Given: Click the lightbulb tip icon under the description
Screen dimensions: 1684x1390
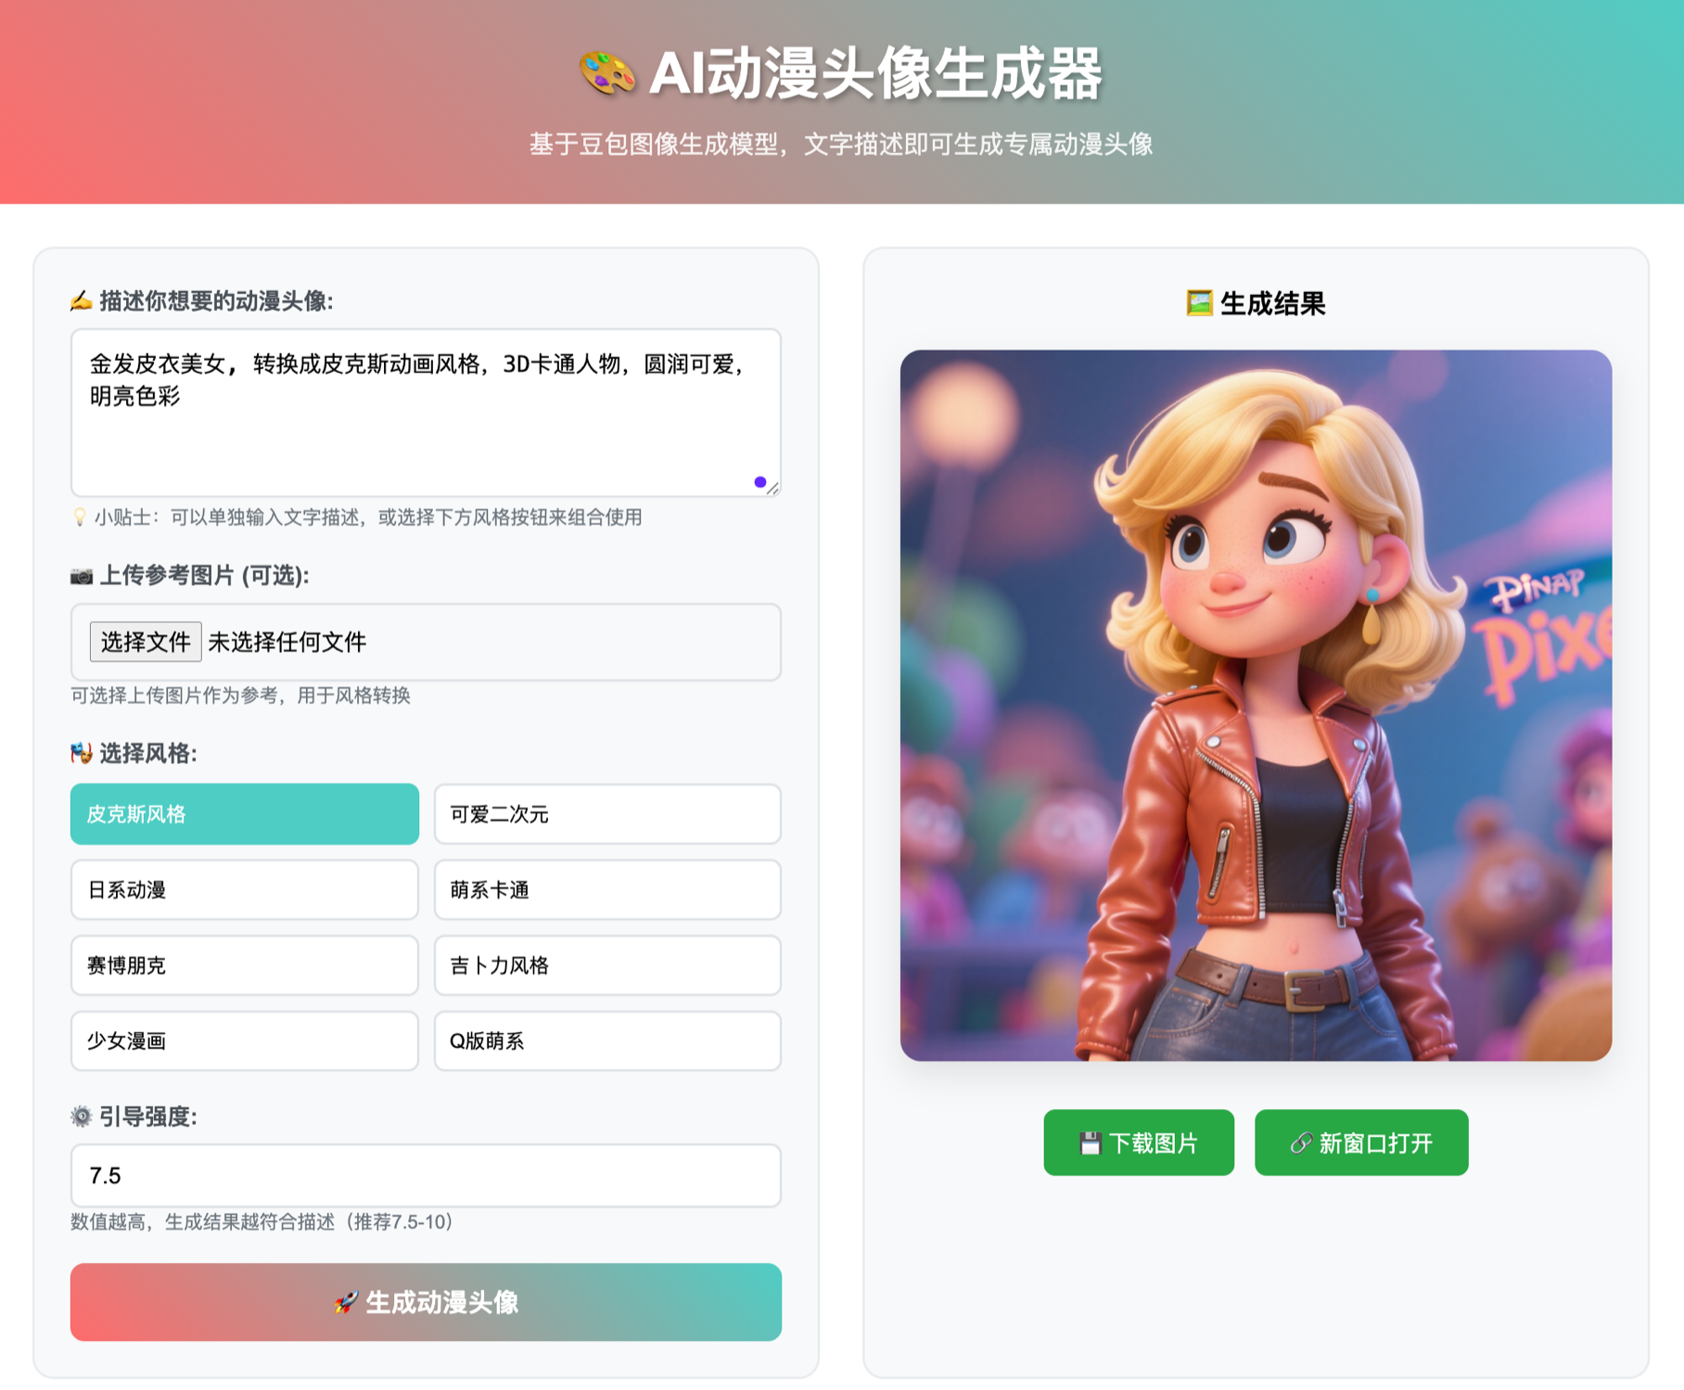Looking at the screenshot, I should point(80,517).
